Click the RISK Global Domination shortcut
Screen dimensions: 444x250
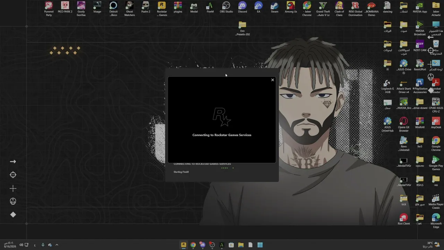tap(355, 9)
